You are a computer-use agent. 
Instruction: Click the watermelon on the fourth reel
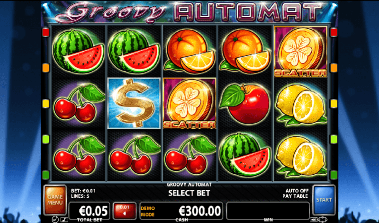click(x=245, y=155)
